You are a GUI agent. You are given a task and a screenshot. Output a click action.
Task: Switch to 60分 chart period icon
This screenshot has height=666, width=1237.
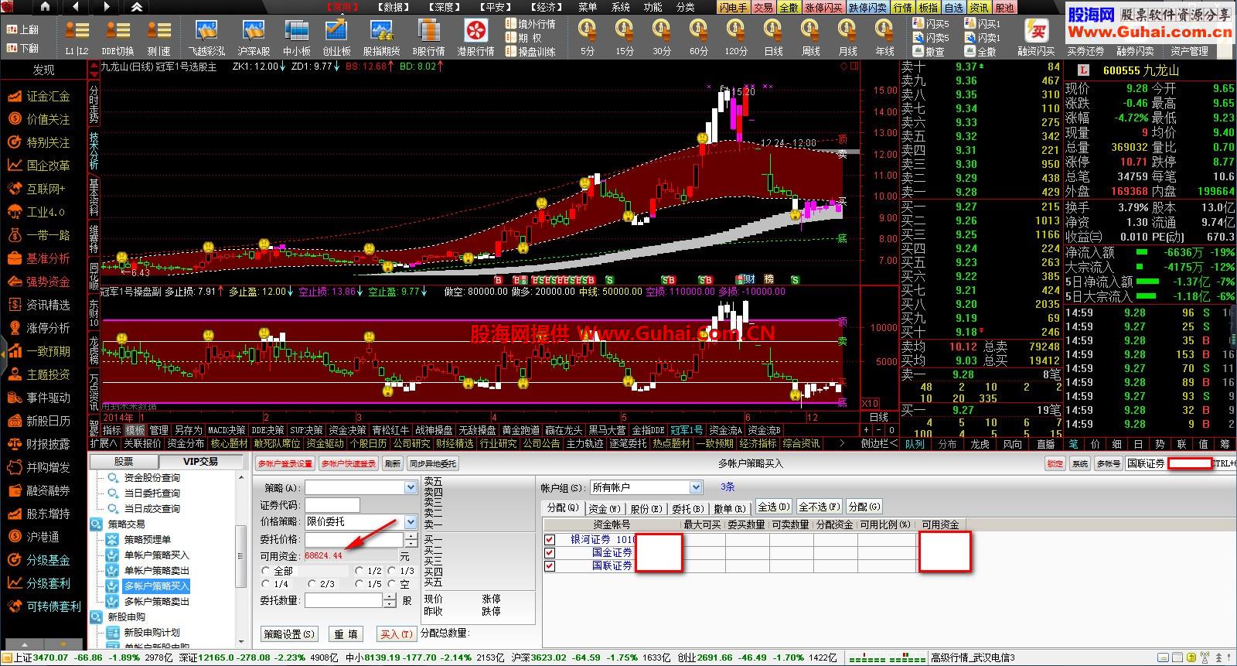[x=699, y=37]
